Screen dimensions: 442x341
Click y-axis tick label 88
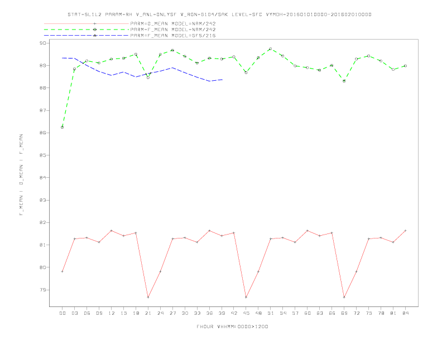[43, 88]
